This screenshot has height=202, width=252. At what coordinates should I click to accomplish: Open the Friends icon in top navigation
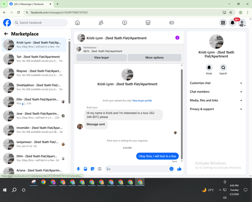pyautogui.click(x=101, y=23)
